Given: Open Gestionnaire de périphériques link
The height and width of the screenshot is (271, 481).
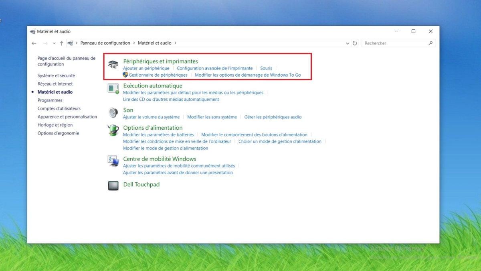Looking at the screenshot, I should (x=158, y=75).
